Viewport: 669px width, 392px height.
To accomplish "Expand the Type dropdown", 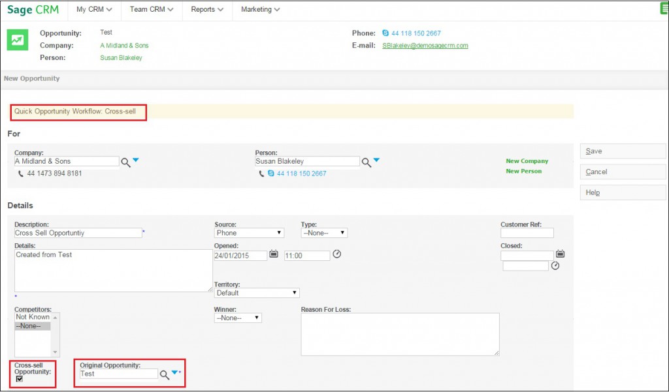I will click(x=324, y=233).
